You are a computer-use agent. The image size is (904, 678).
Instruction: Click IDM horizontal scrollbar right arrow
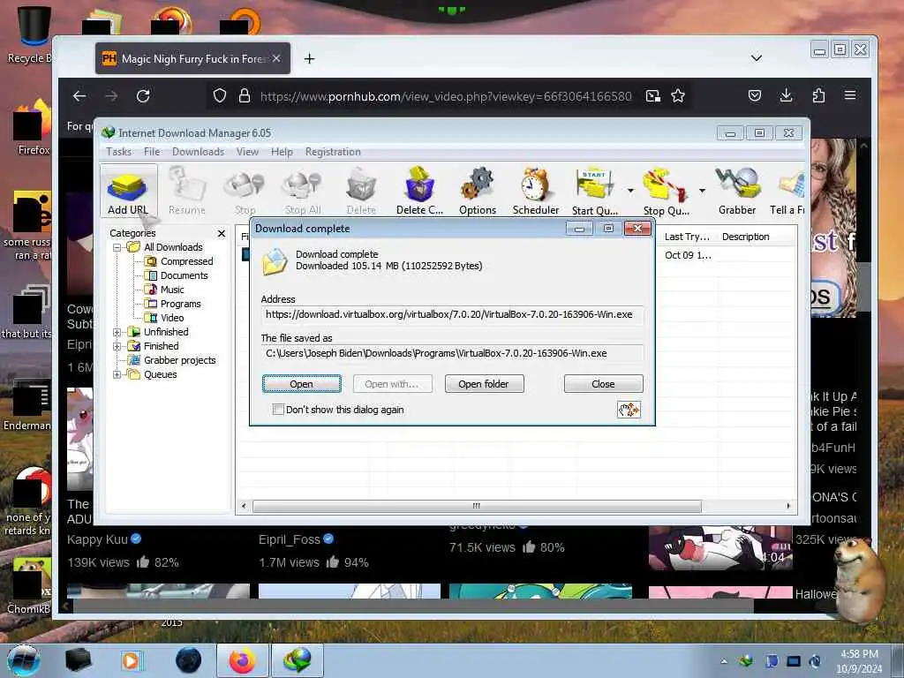(788, 506)
